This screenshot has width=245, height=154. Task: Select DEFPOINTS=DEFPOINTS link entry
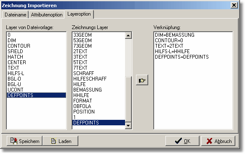pos(193,57)
